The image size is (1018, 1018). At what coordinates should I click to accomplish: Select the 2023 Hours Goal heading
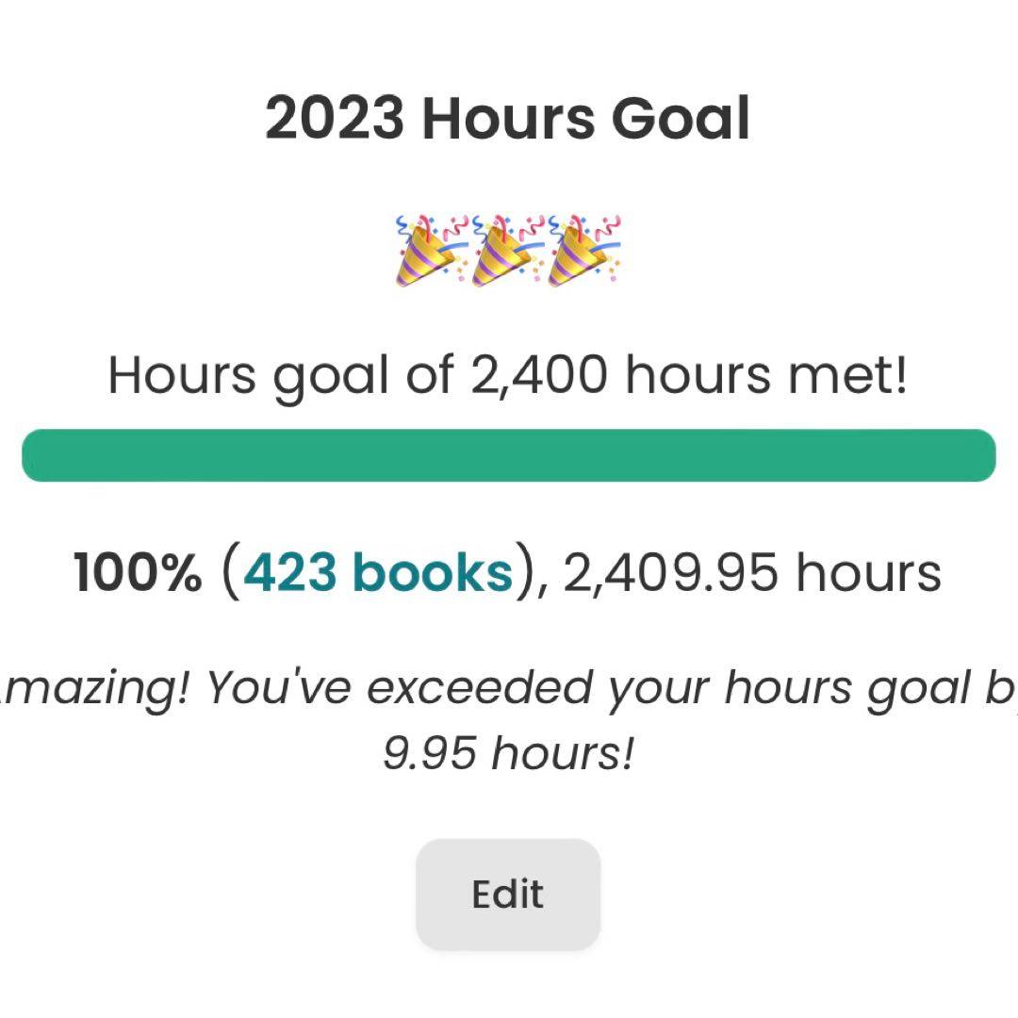coord(507,120)
